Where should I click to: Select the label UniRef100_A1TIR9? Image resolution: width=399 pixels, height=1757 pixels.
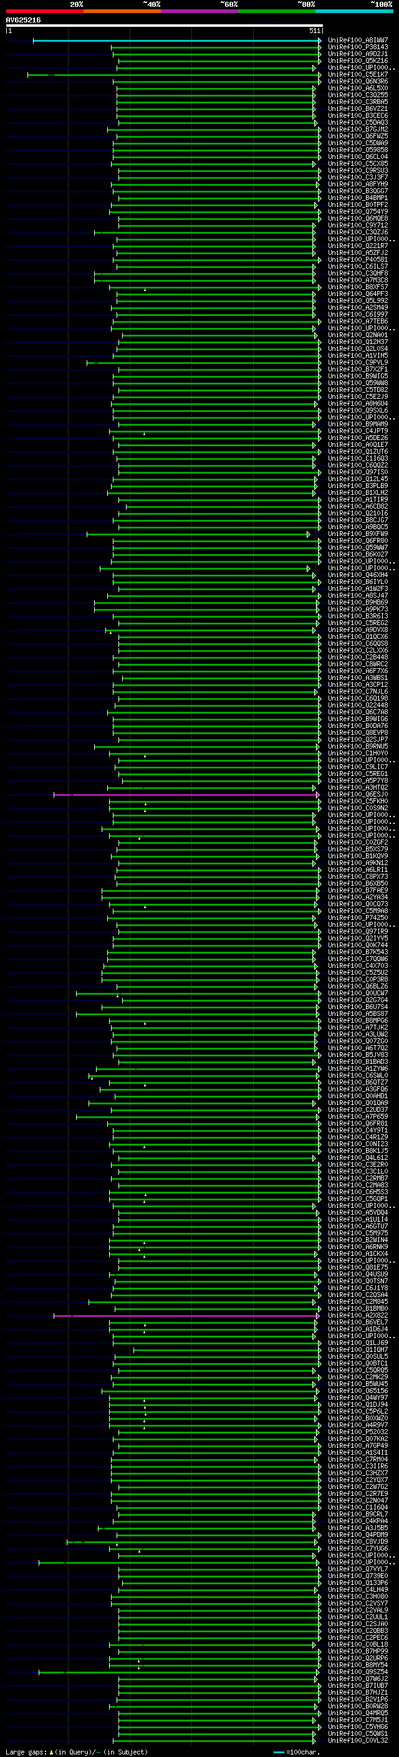tap(358, 499)
